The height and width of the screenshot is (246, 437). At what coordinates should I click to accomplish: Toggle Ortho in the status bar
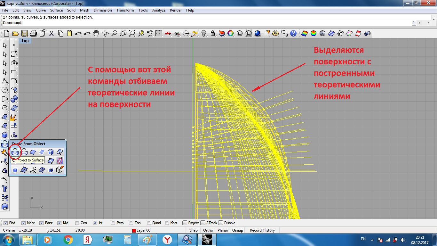tap(208, 230)
